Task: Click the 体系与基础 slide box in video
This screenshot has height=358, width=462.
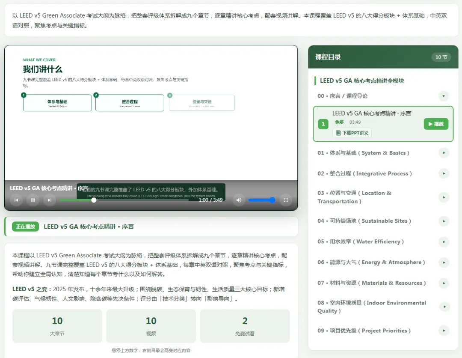Action: (57, 103)
